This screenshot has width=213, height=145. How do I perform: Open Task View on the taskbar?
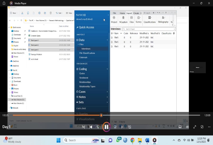pyautogui.click(x=103, y=140)
